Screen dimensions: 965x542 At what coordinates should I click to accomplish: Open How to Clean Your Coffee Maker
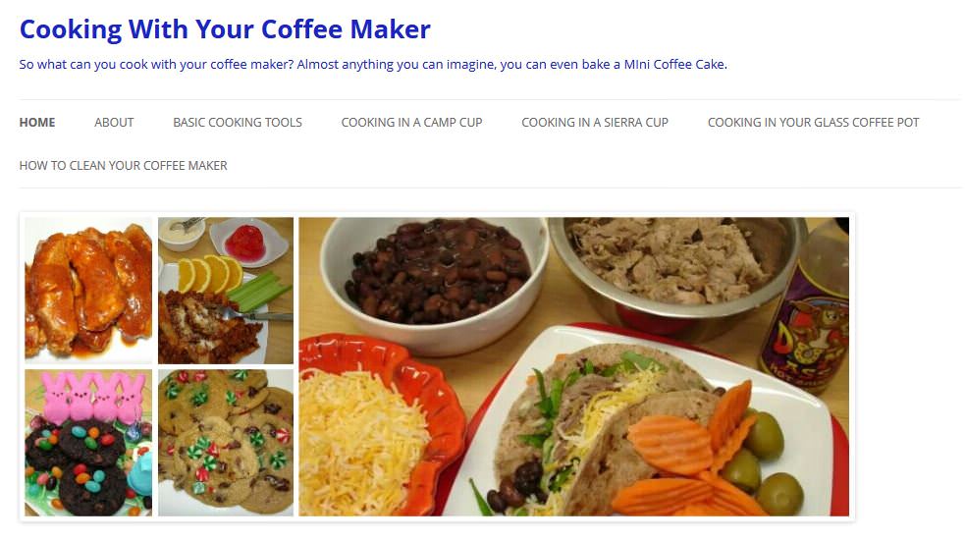[123, 166]
